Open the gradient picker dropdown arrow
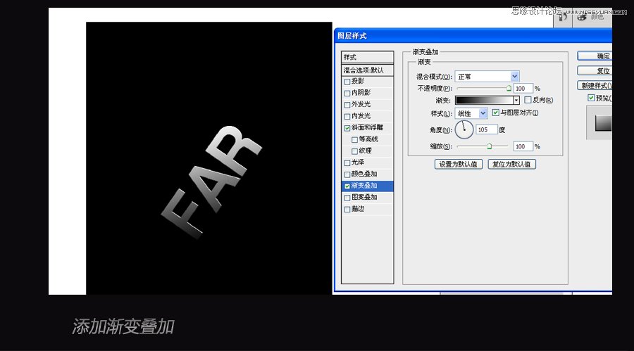This screenshot has height=351, width=634. point(516,100)
